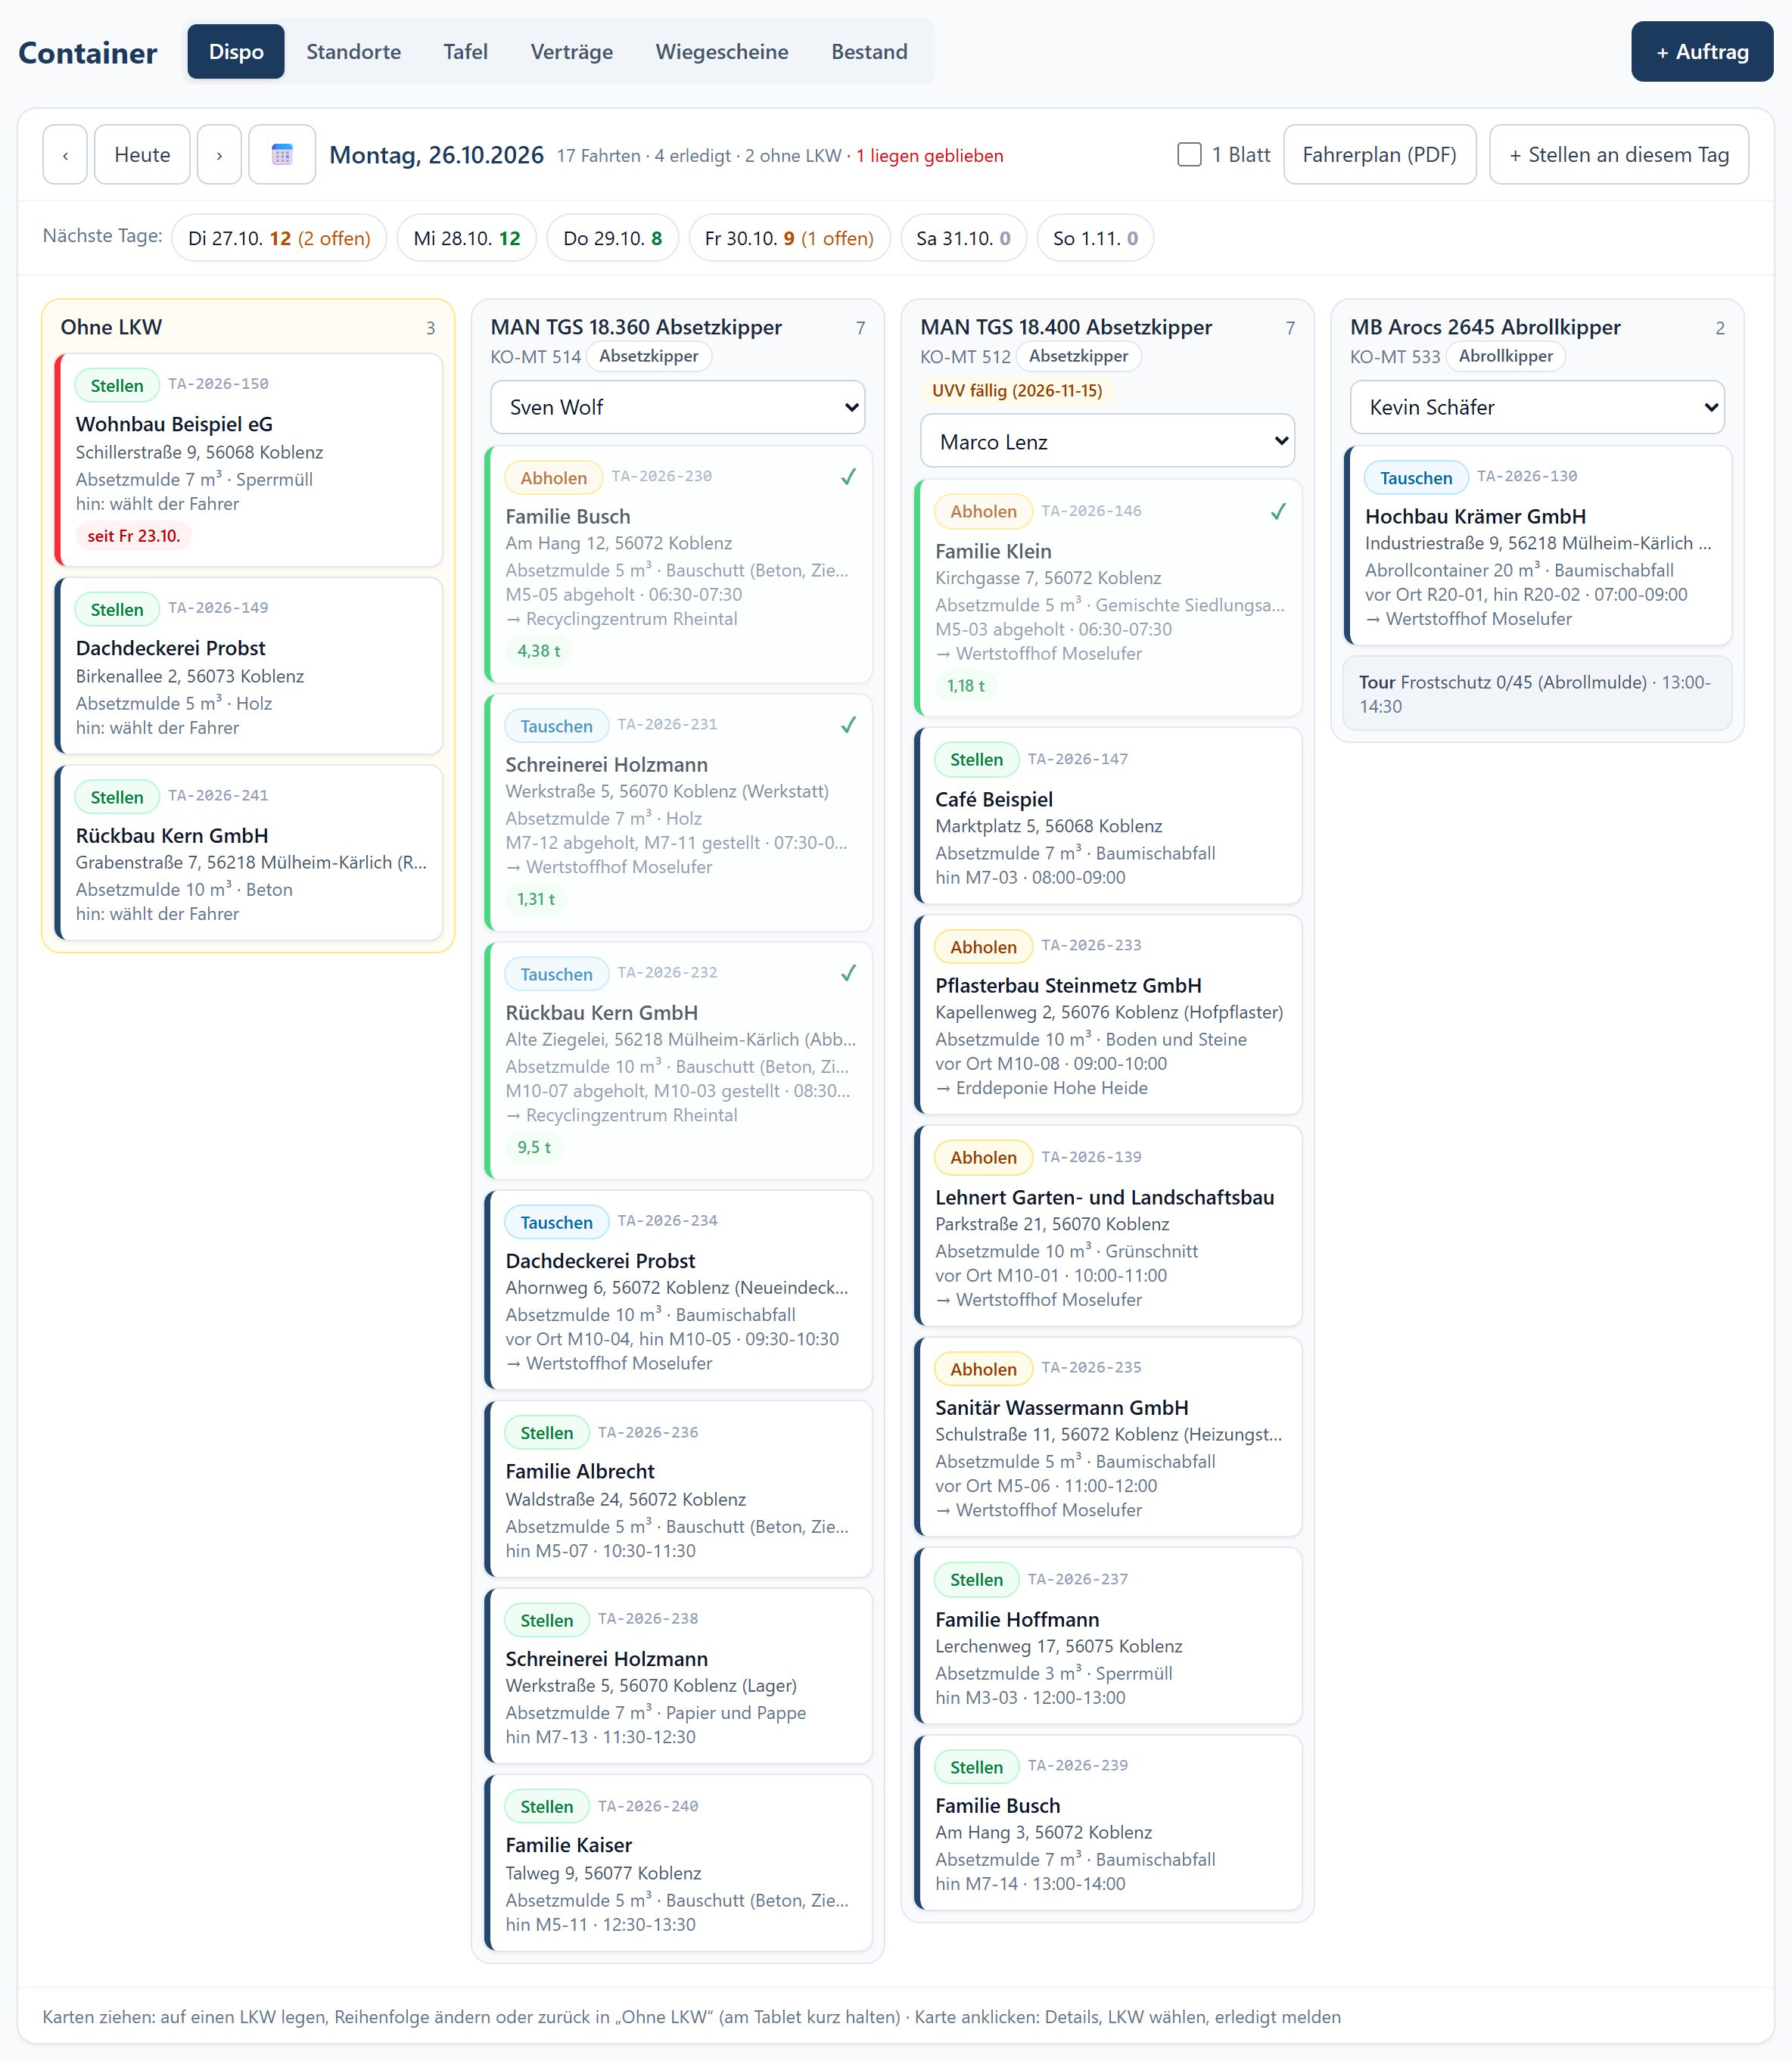Open the Bestand tab
Screen dimensions: 1792x2061
(869, 52)
